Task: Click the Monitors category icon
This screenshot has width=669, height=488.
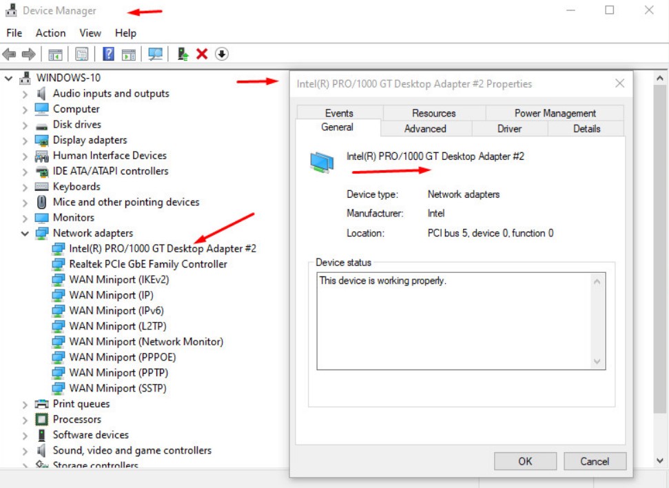Action: pos(41,218)
